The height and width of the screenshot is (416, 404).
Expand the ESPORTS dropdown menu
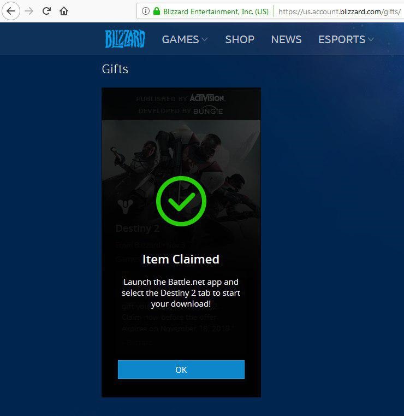(x=346, y=39)
